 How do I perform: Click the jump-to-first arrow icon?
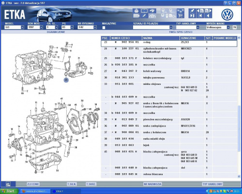click(x=200, y=16)
